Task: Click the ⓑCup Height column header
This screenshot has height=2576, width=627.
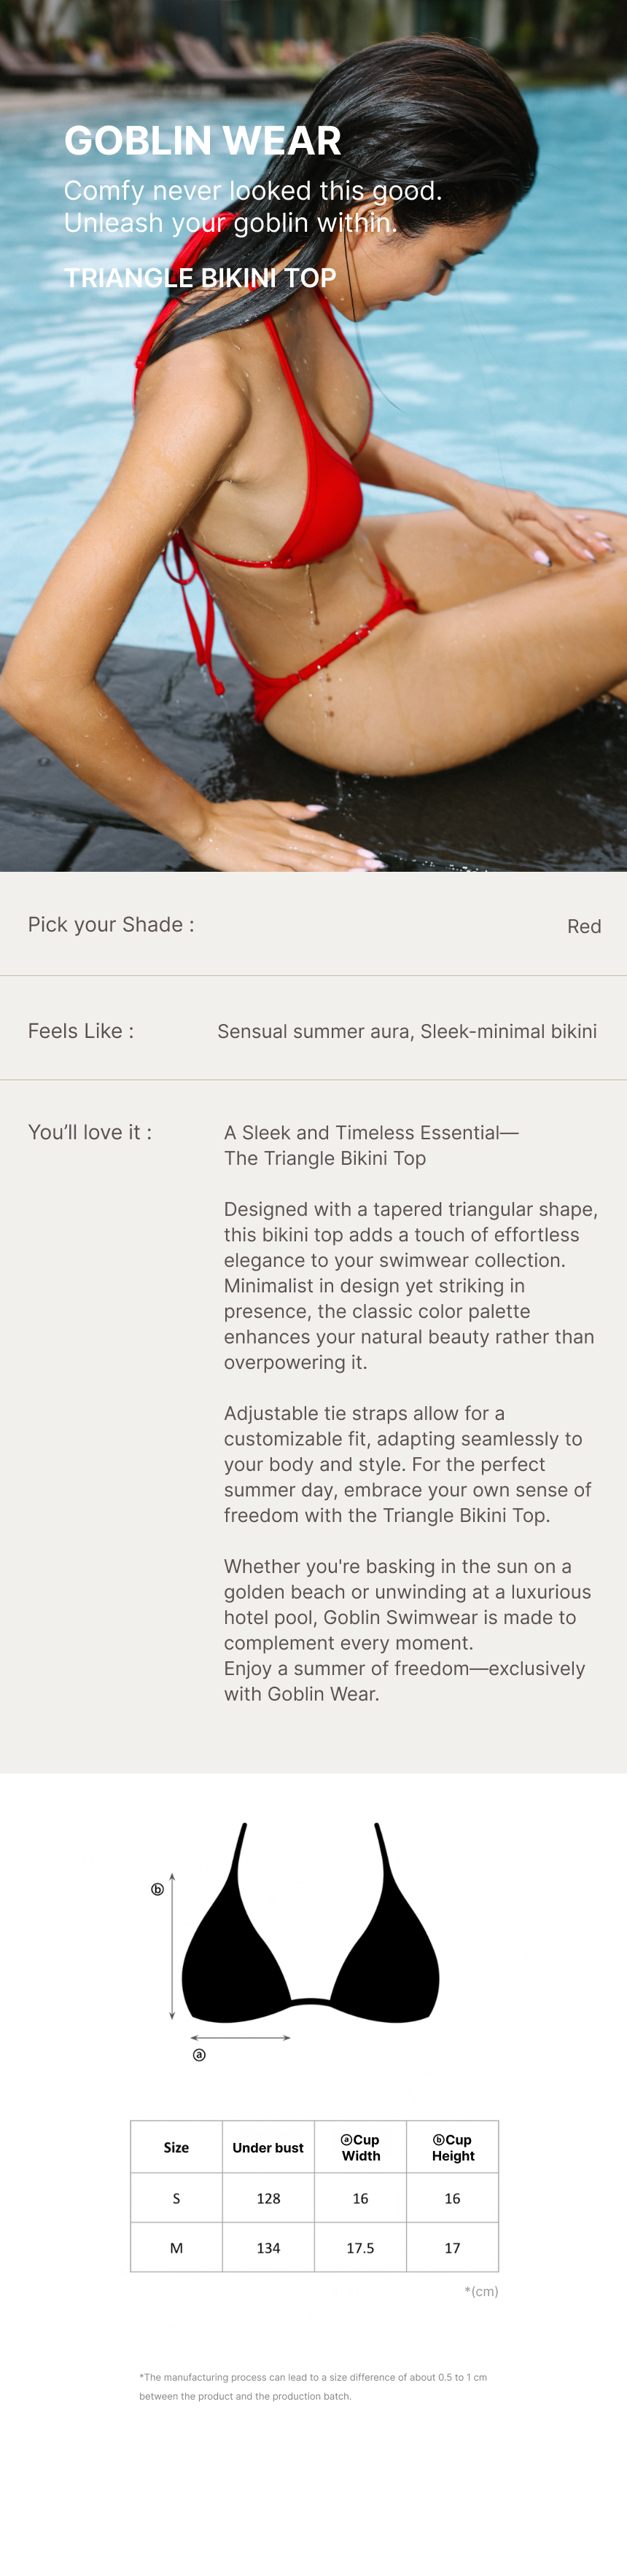Action: click(452, 2147)
